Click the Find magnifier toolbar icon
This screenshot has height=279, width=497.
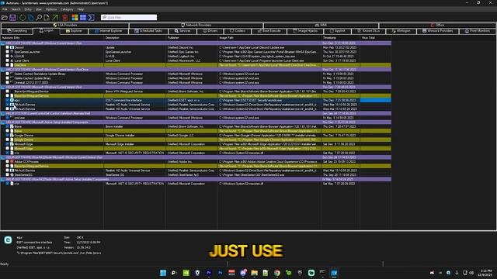(39, 17)
